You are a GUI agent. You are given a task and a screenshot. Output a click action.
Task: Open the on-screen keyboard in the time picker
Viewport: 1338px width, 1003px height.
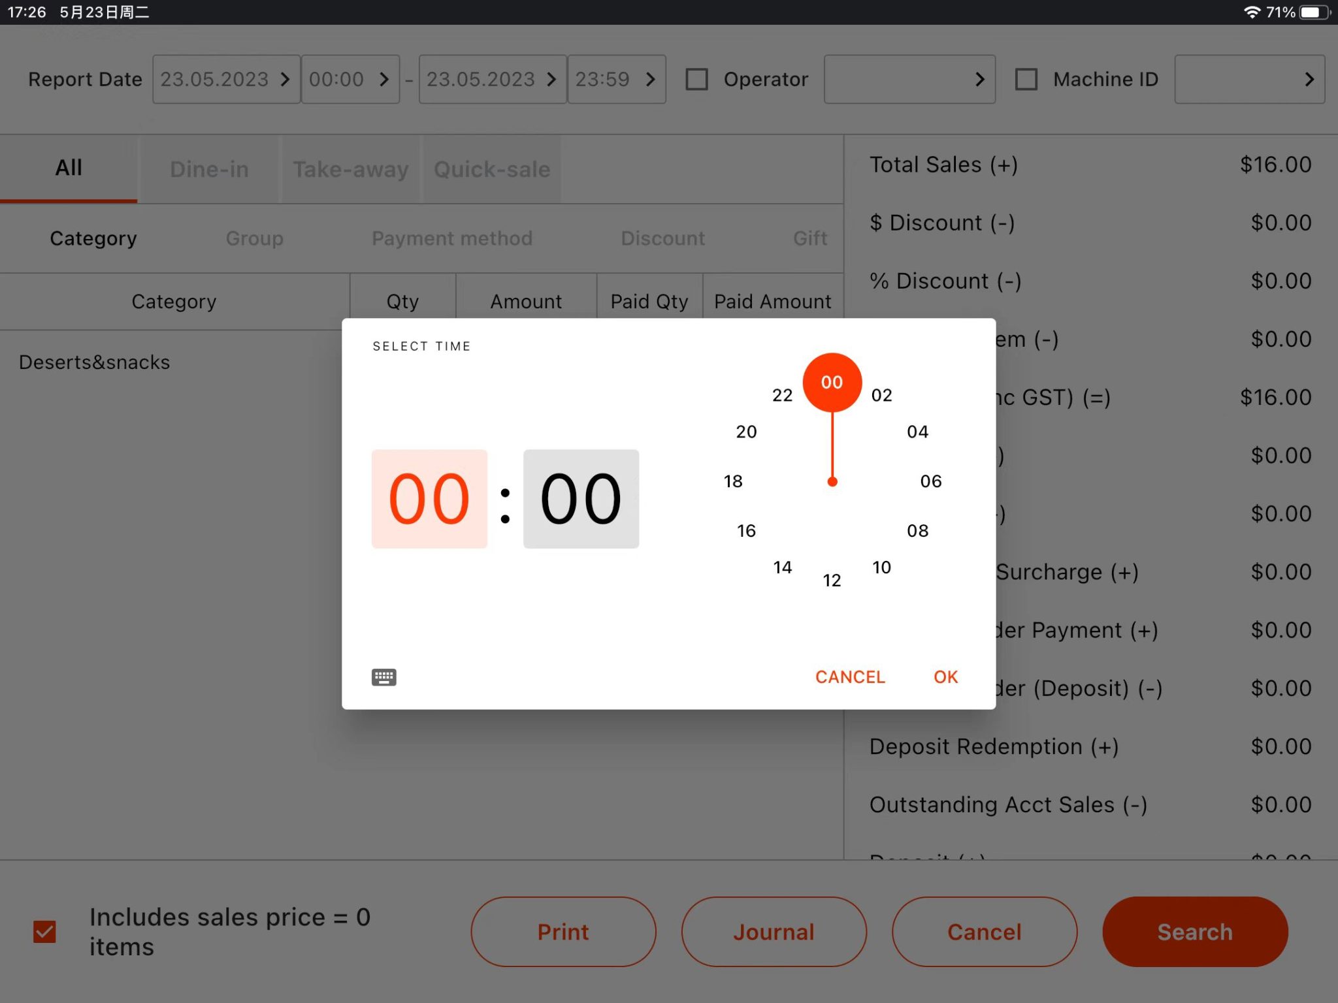384,677
